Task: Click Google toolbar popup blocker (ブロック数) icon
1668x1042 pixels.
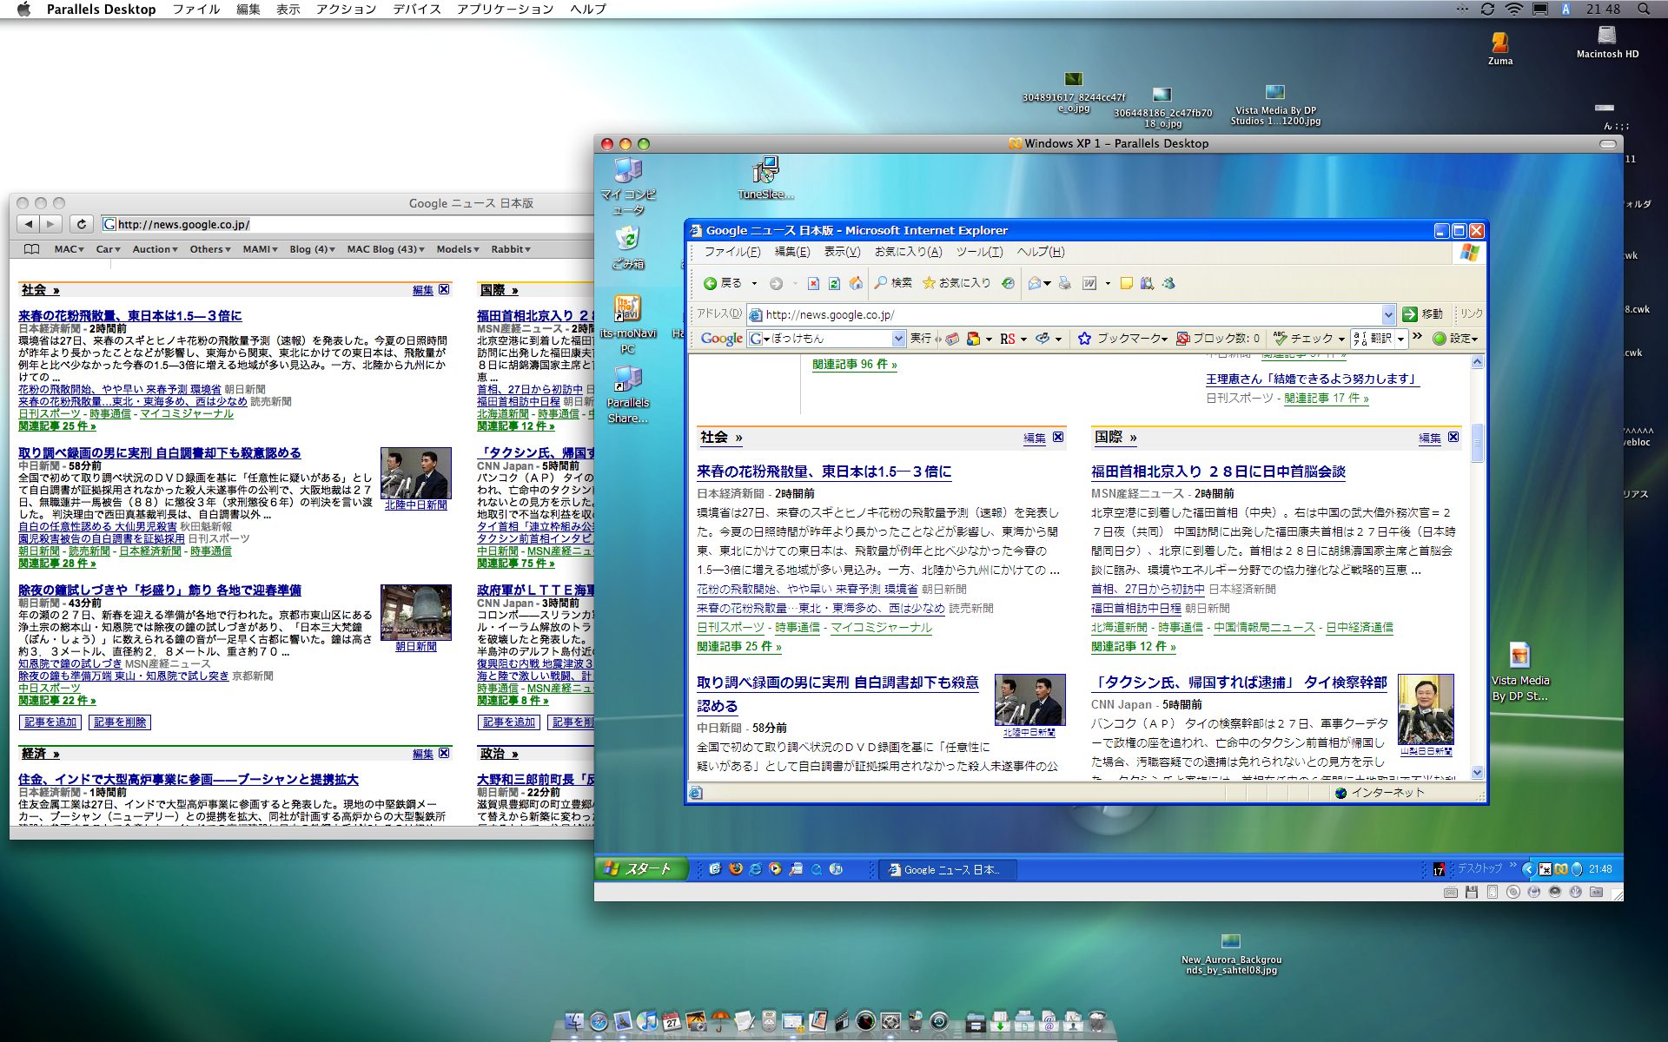Action: tap(1182, 339)
